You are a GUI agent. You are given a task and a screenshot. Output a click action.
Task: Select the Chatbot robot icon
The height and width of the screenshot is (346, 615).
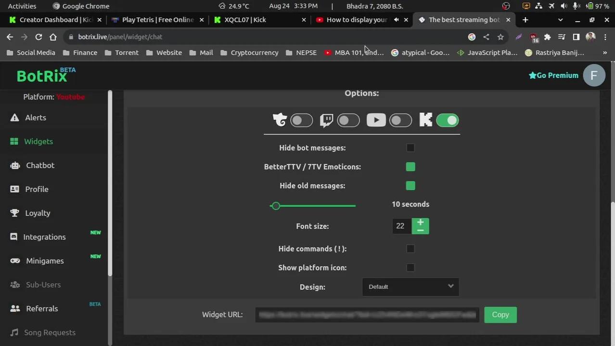click(15, 165)
